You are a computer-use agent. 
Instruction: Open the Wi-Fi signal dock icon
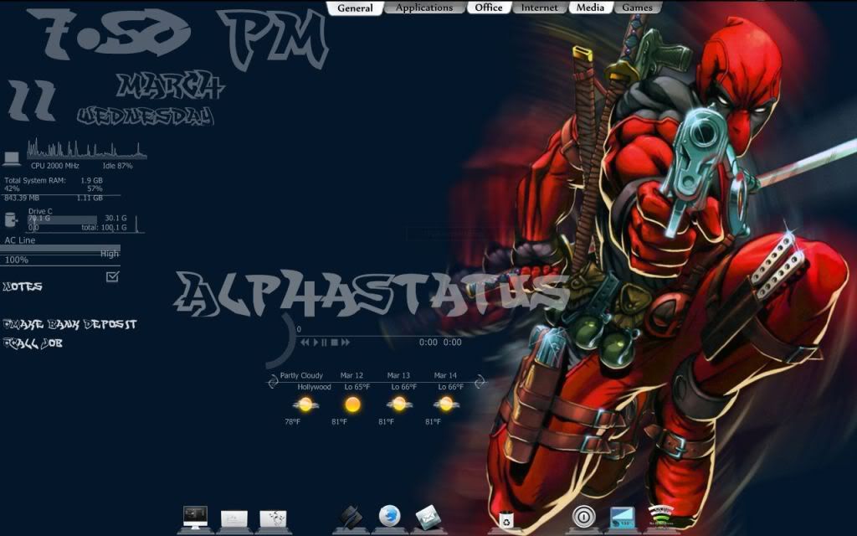(x=661, y=517)
